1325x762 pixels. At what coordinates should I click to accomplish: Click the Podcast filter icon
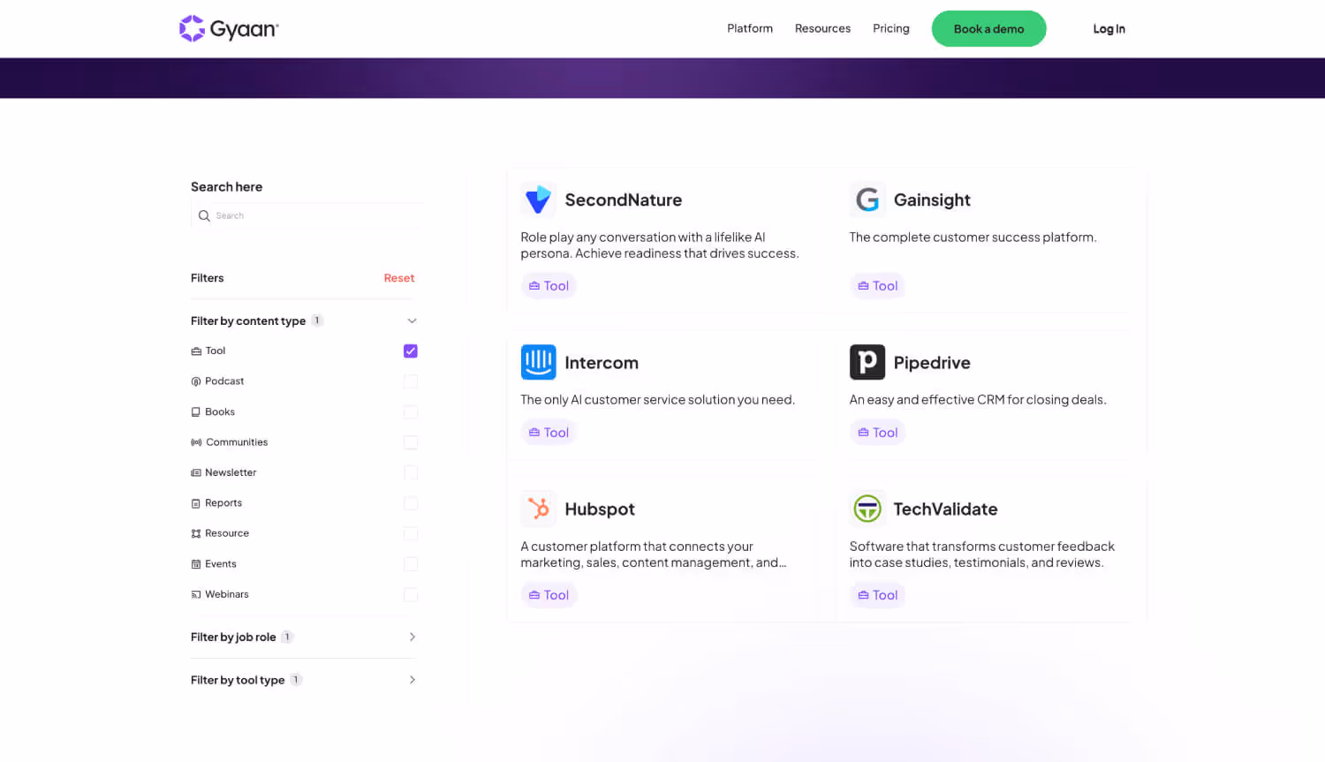point(196,381)
